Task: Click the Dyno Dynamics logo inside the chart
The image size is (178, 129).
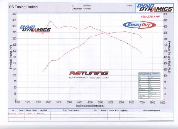Action: pos(35,29)
